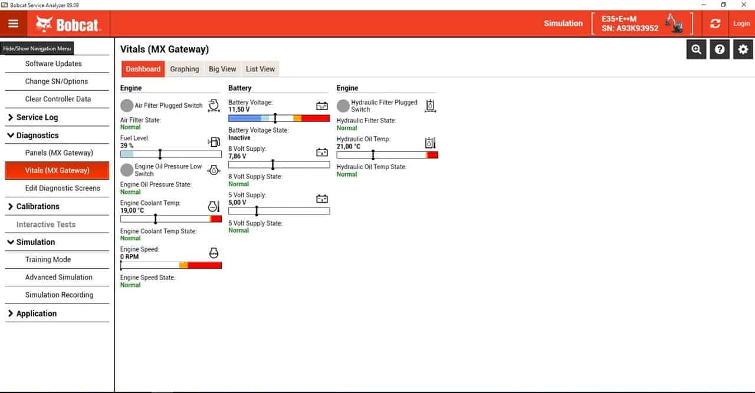
Task: Click the hydraulic filter icon
Action: (x=431, y=106)
